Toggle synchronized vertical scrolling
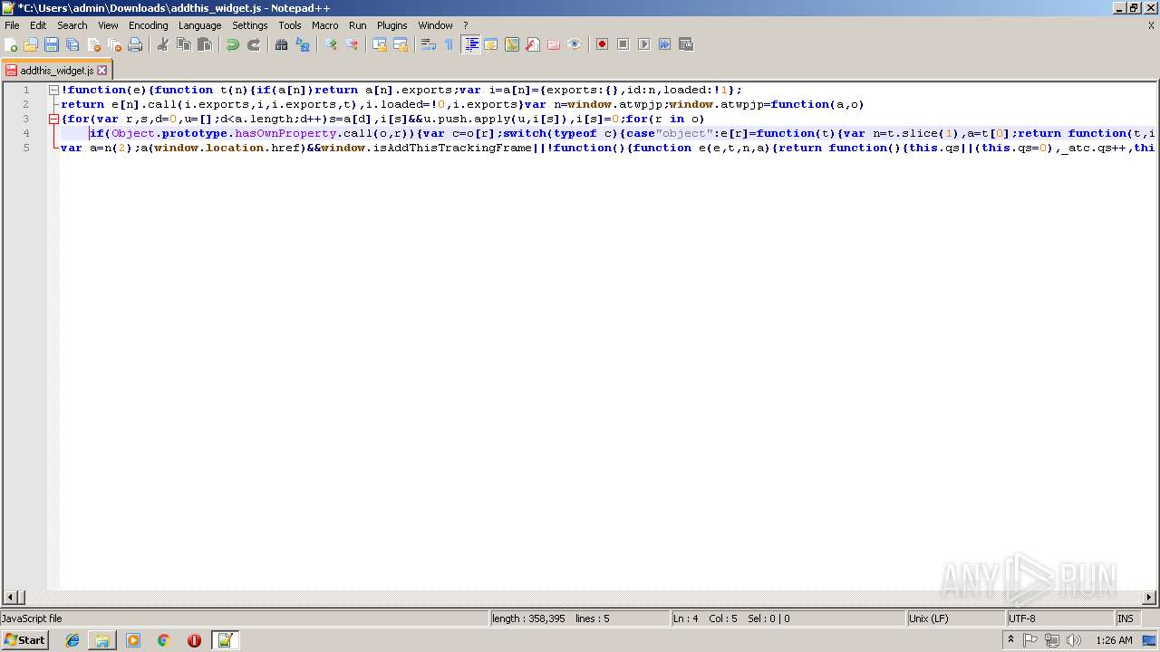Image resolution: width=1160 pixels, height=652 pixels. [380, 44]
